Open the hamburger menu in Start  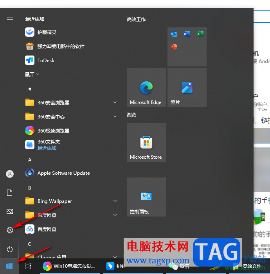tap(10, 19)
